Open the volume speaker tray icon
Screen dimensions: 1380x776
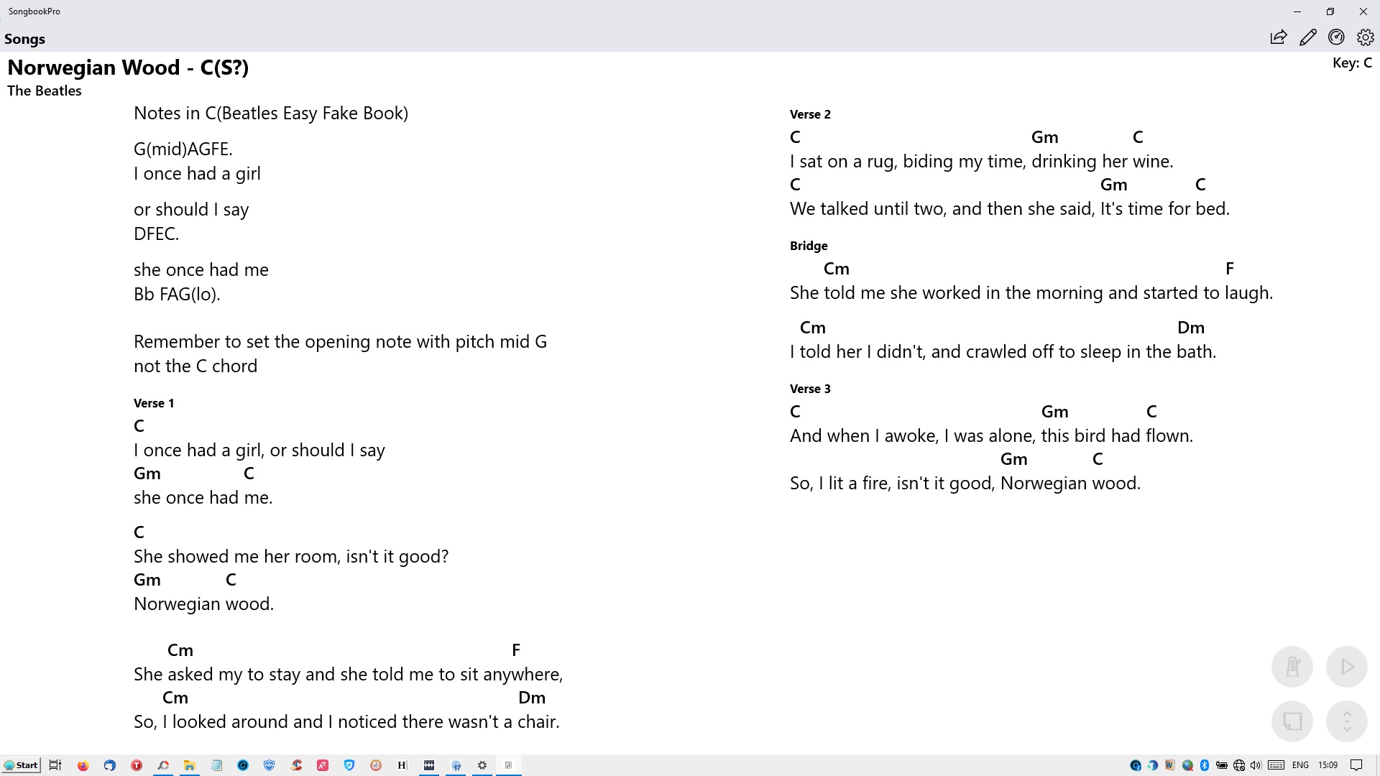1256,765
